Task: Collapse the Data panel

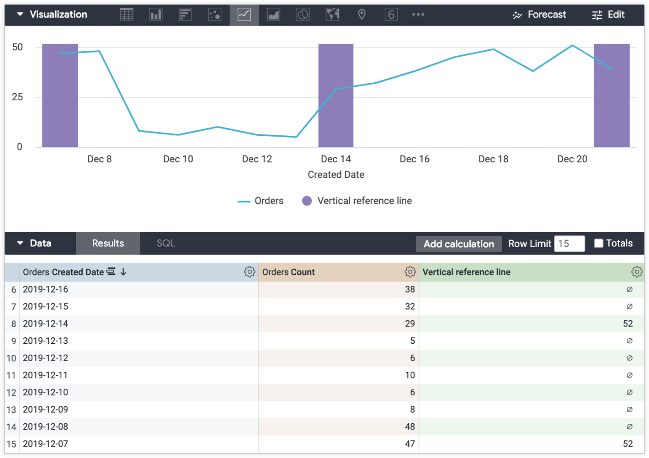Action: tap(20, 243)
